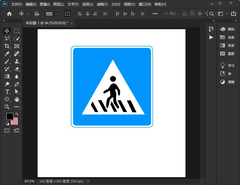Click the Home button in options bar
The height and width of the screenshot is (185, 240).
(x=9, y=14)
